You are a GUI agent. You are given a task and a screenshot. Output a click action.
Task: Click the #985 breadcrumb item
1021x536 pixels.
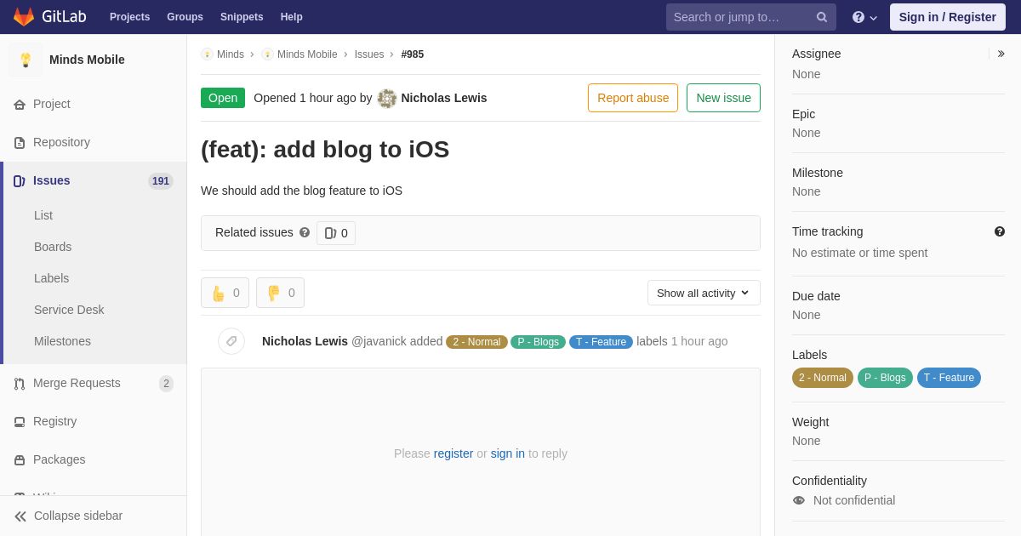[x=413, y=54]
